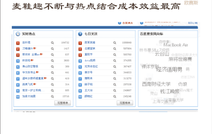The height and width of the screenshot is (134, 212).
Task: Click 林书豪38+7视频 in word cloud
Action: click(x=154, y=50)
